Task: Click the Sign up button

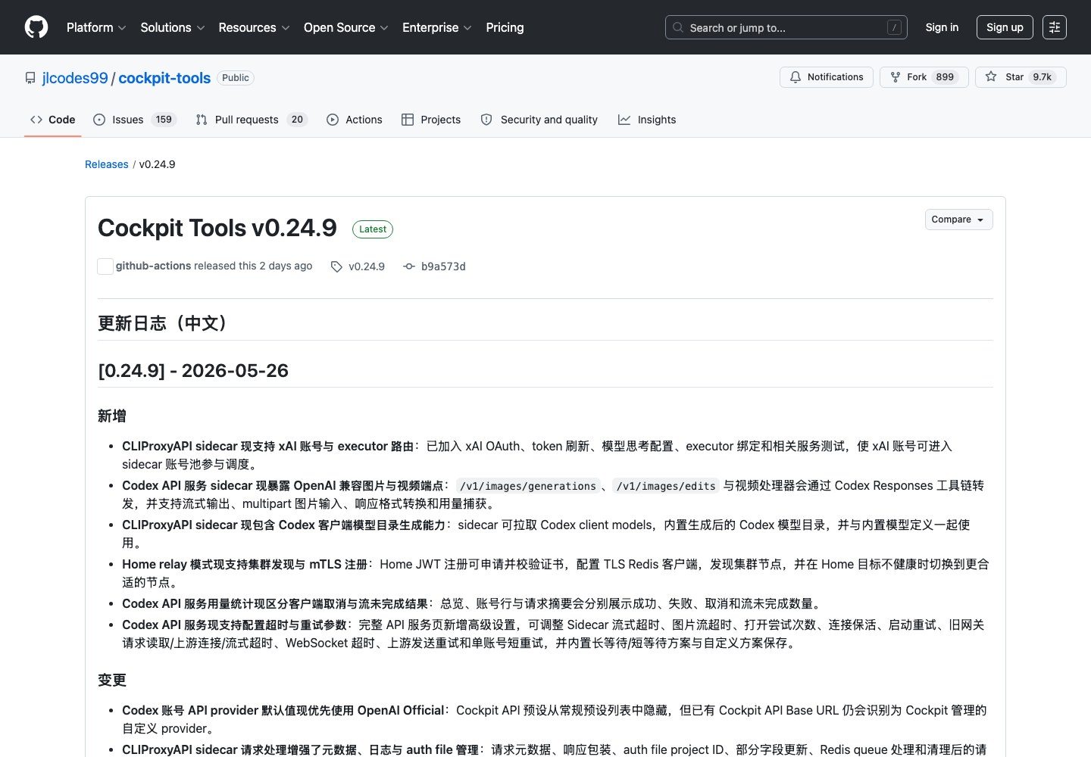Action: click(x=1005, y=27)
